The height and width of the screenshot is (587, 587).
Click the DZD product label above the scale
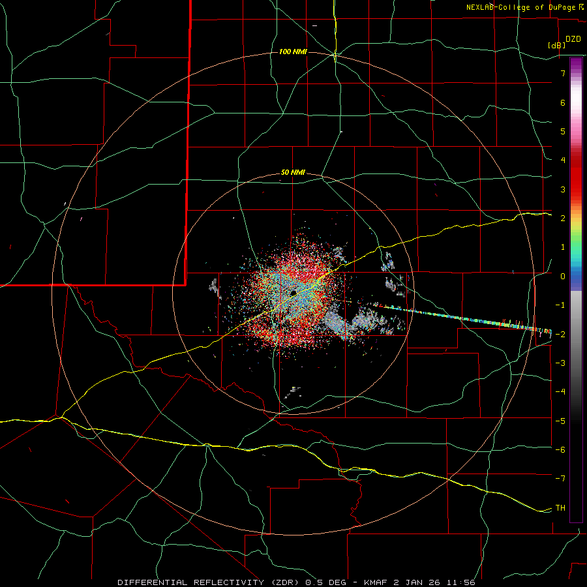(x=573, y=39)
